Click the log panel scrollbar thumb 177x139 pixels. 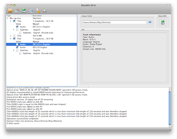(170, 108)
